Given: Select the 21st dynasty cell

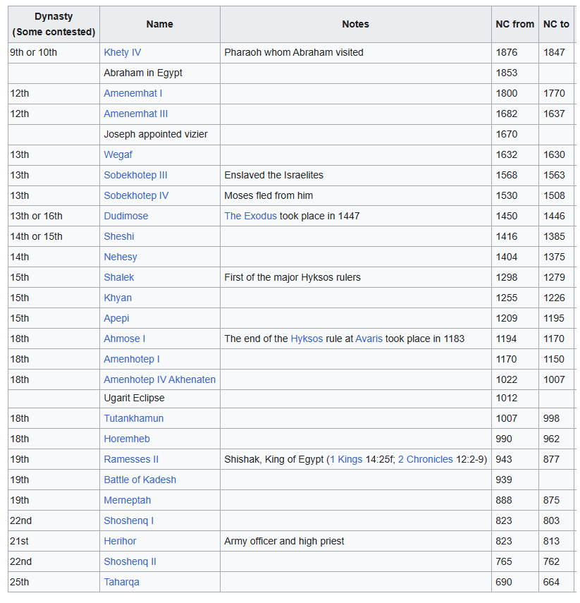Looking at the screenshot, I should tap(54, 541).
